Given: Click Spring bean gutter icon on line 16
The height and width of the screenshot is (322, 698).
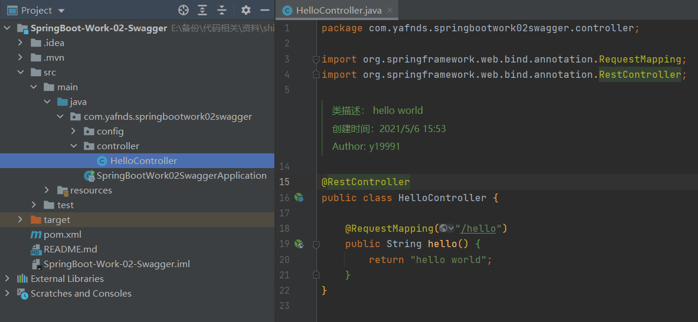Looking at the screenshot, I should 299,198.
